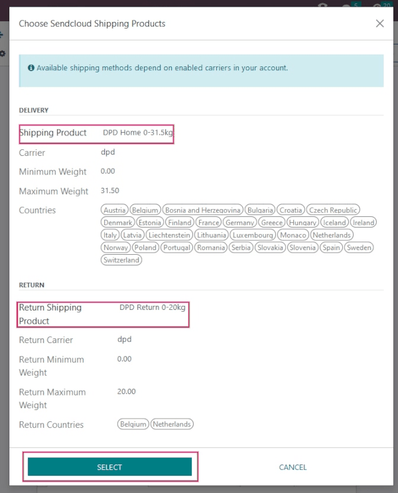This screenshot has height=493, width=398.
Task: Click the Czech Republic country tag
Action: coord(334,210)
